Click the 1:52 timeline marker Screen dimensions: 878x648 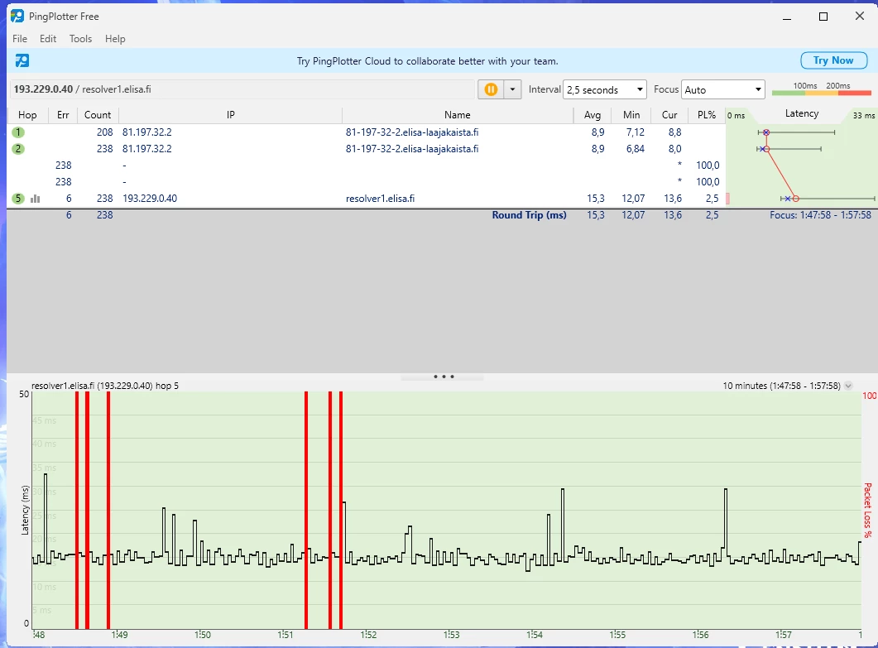(368, 635)
